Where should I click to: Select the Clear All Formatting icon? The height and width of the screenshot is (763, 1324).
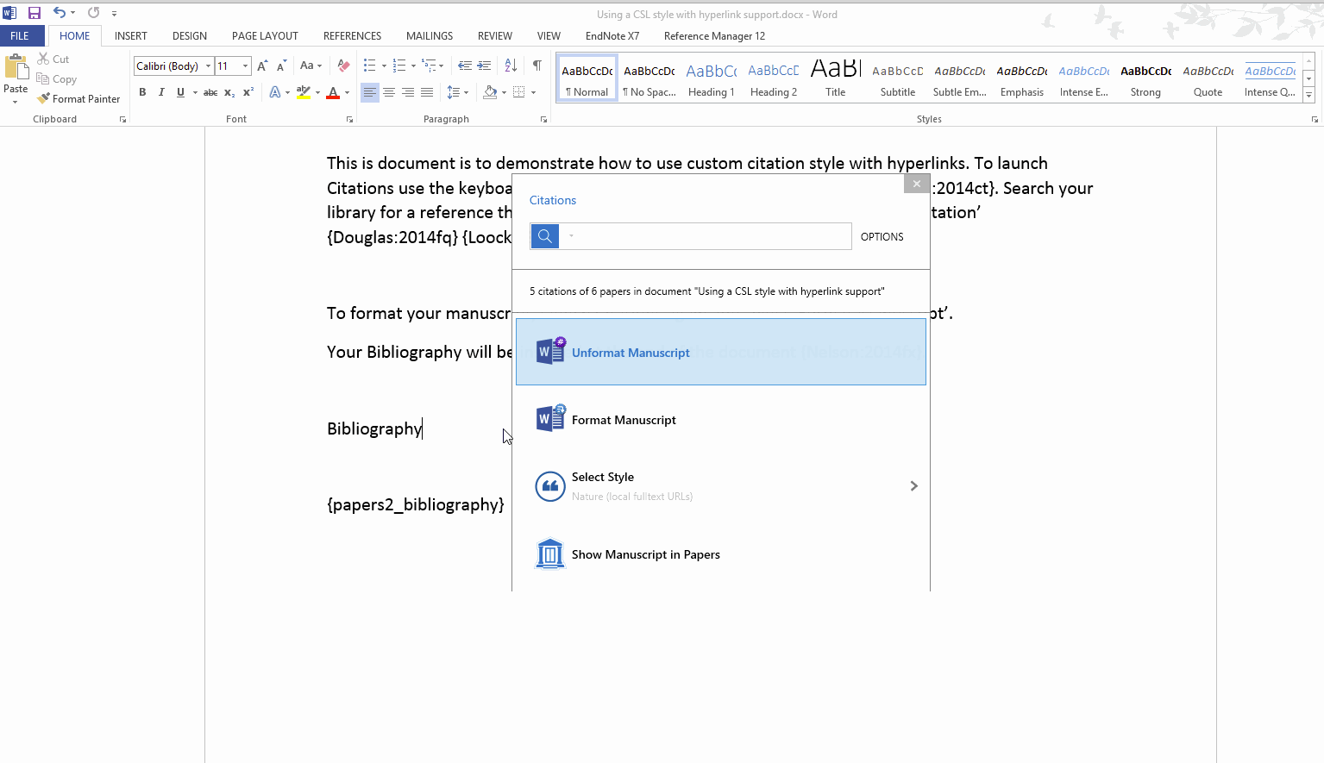342,65
